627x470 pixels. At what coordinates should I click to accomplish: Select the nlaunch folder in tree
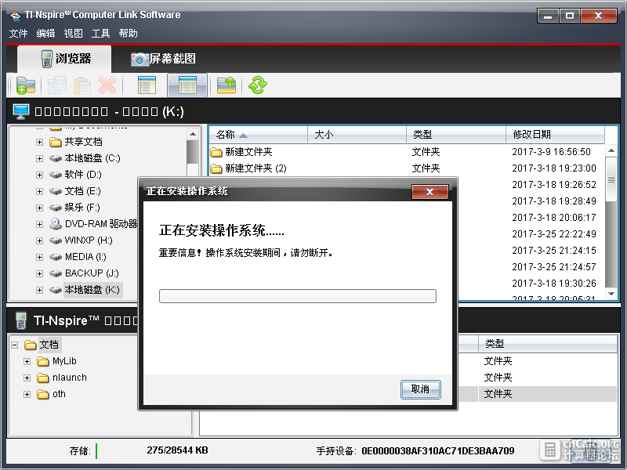coord(69,378)
